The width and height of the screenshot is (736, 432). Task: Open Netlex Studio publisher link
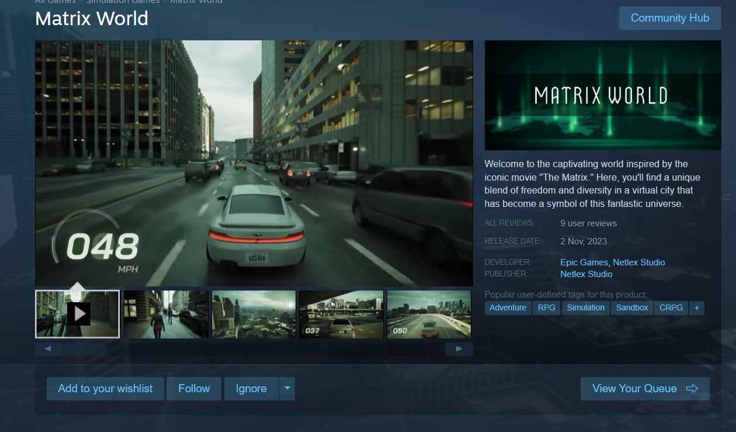point(586,274)
